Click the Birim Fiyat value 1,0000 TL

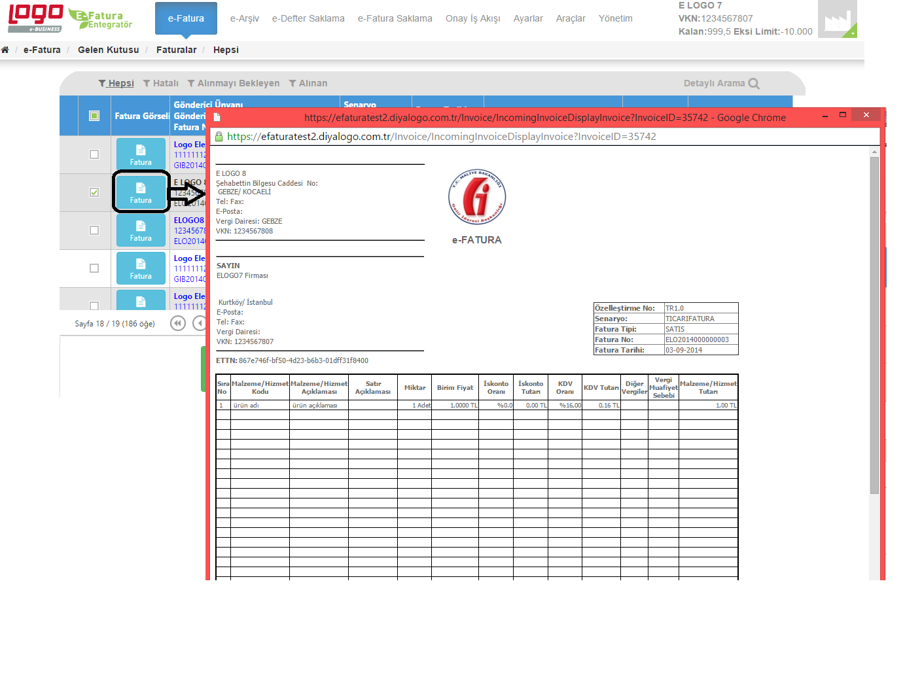pos(464,406)
